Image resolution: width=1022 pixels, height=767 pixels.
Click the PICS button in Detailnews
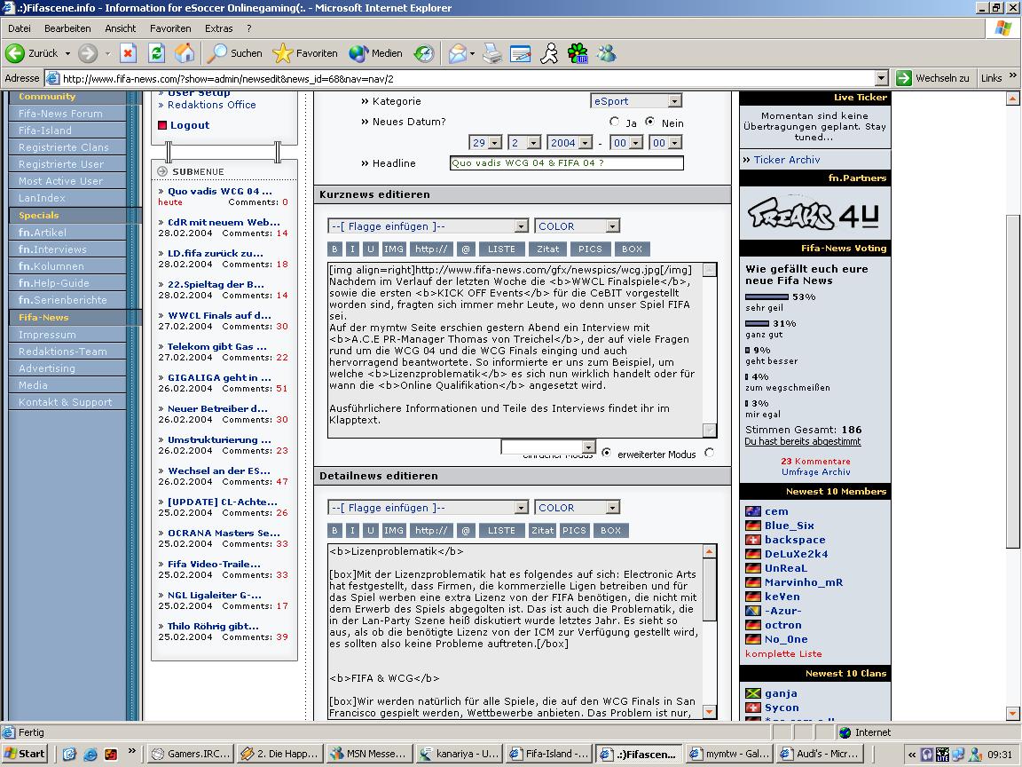pos(574,531)
